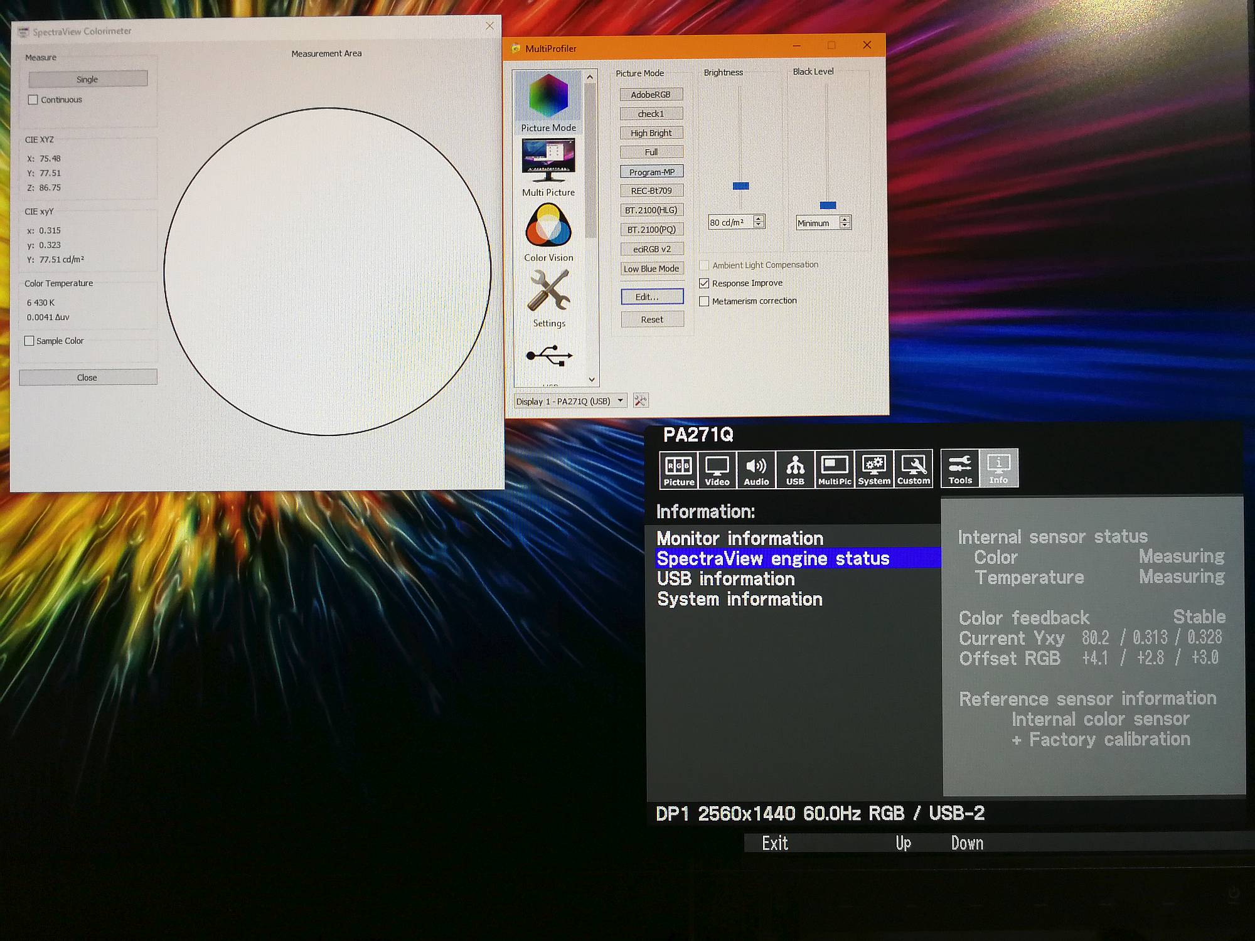Viewport: 1255px width, 941px height.
Task: Click the Black Level Minimum spinner arrows
Action: 845,223
